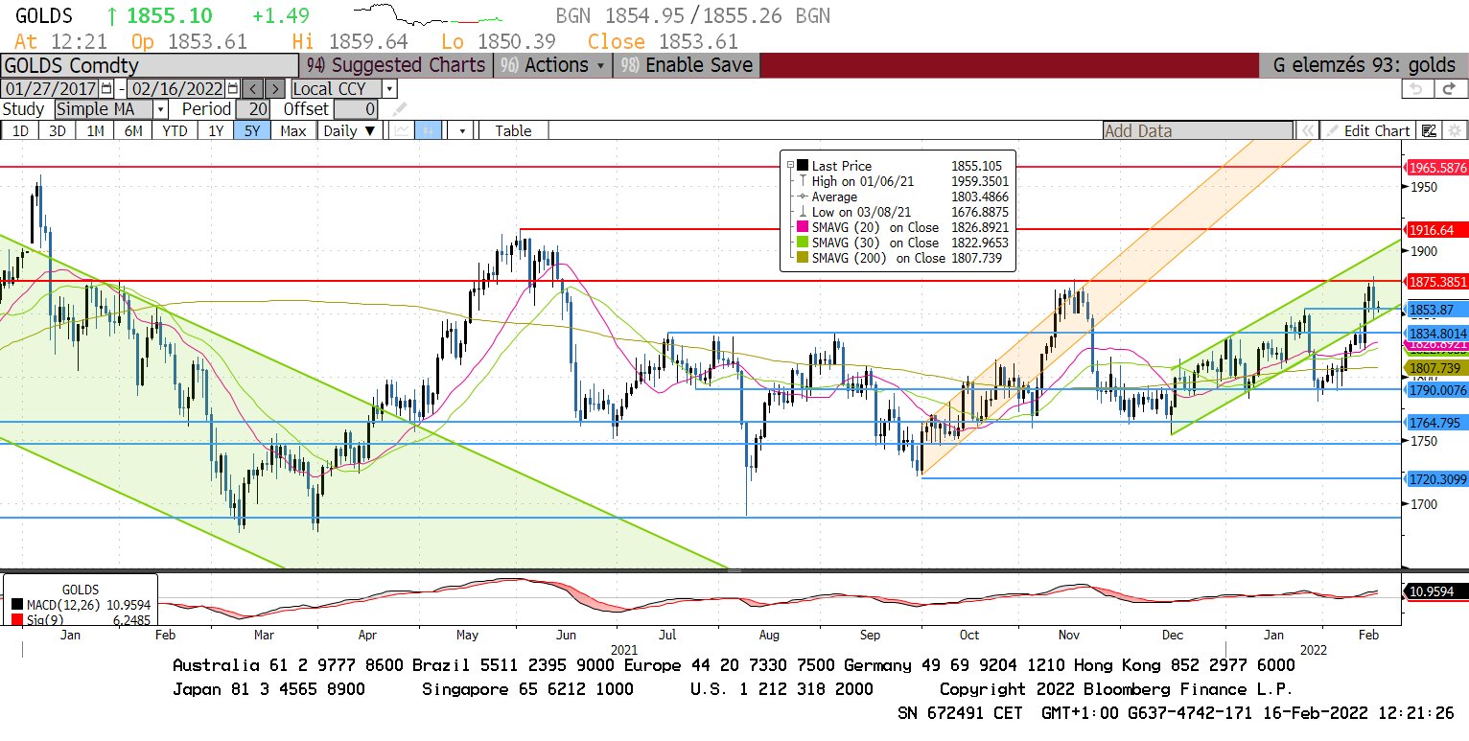The image size is (1469, 741).
Task: Click the SMAVG (20) magenta legend swatch
Action: [x=803, y=227]
